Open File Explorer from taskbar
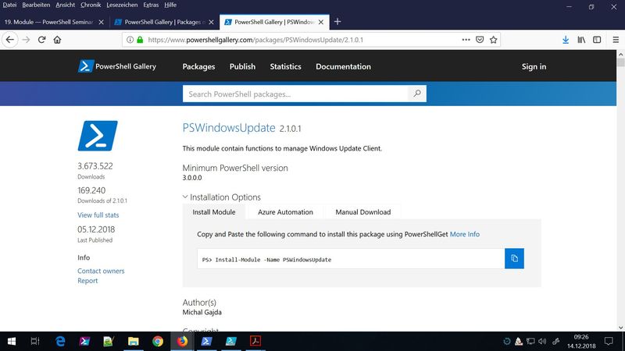Screen dimensions: 625x351 [x=133, y=342]
